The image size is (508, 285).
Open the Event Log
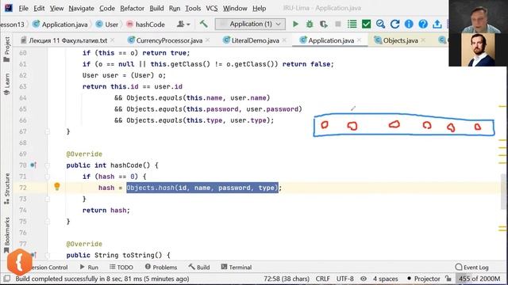pyautogui.click(x=471, y=268)
